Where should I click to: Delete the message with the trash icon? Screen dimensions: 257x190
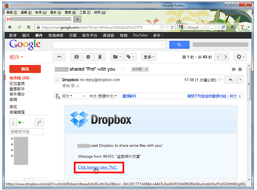coord(100,57)
